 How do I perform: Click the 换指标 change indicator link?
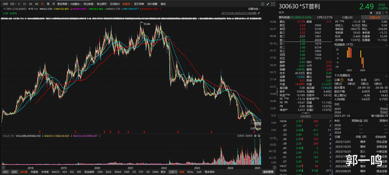tap(249, 136)
